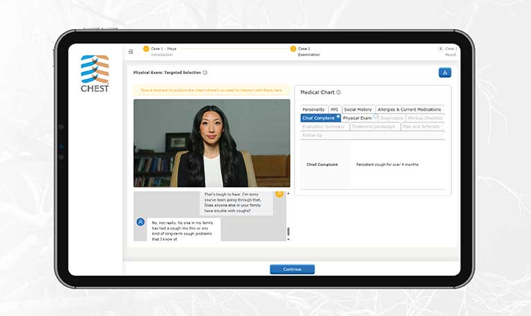Click the blue diagram button at top right
The width and height of the screenshot is (531, 316).
coord(445,73)
